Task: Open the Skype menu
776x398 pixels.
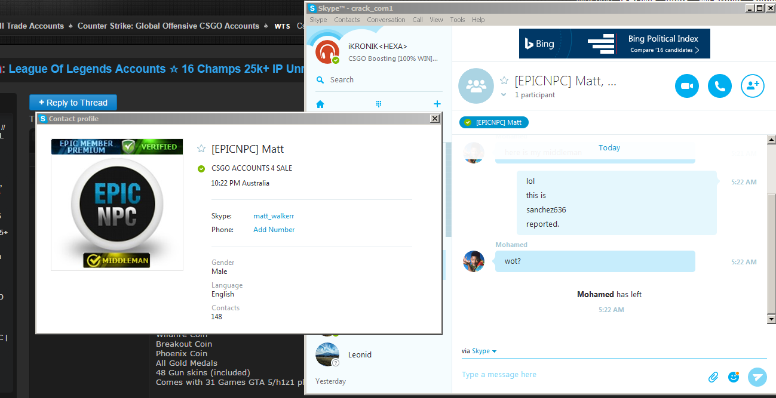Action: [x=318, y=20]
